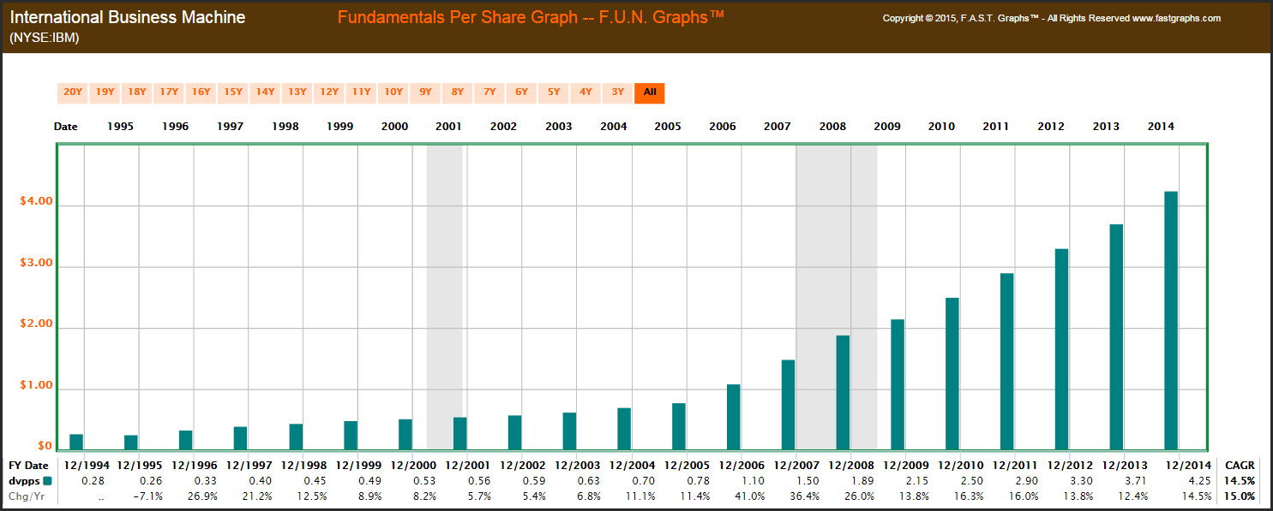
Task: Click the '1995' year label above chart
Action: click(120, 127)
